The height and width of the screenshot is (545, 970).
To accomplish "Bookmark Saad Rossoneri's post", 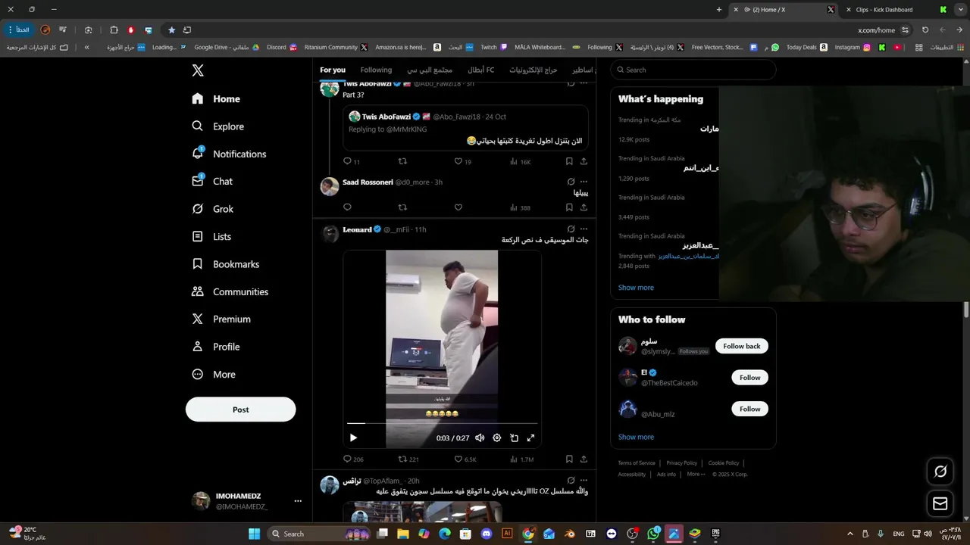I will 569,207.
